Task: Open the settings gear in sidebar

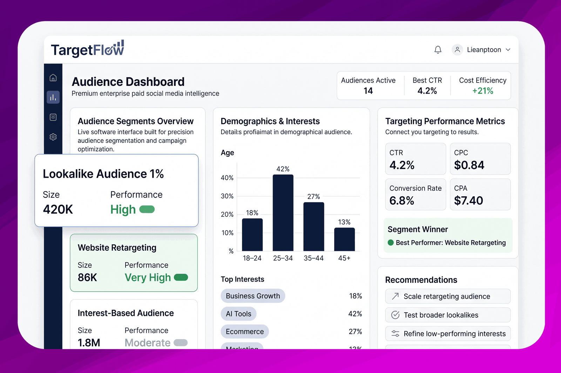Action: click(x=53, y=137)
